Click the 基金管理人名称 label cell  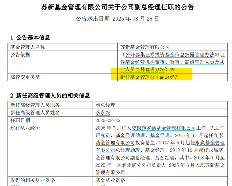(x=63, y=47)
